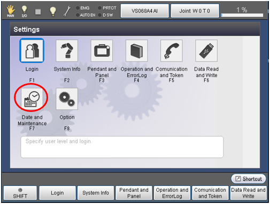This screenshot has width=270, height=204.
Task: Open System Info robot arm icon
Action: [x=67, y=51]
